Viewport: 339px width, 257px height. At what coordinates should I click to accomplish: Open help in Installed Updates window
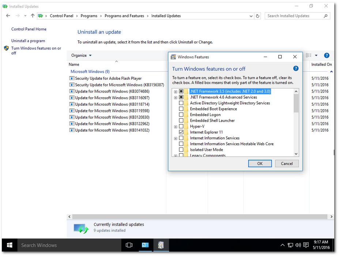[x=327, y=56]
